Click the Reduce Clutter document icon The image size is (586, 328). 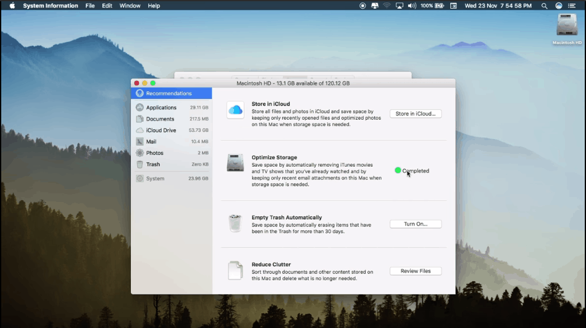point(235,271)
